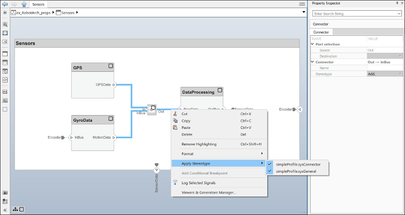Go up to parent with up arrow
Viewport: 405px width, 215px height.
(x=24, y=4)
